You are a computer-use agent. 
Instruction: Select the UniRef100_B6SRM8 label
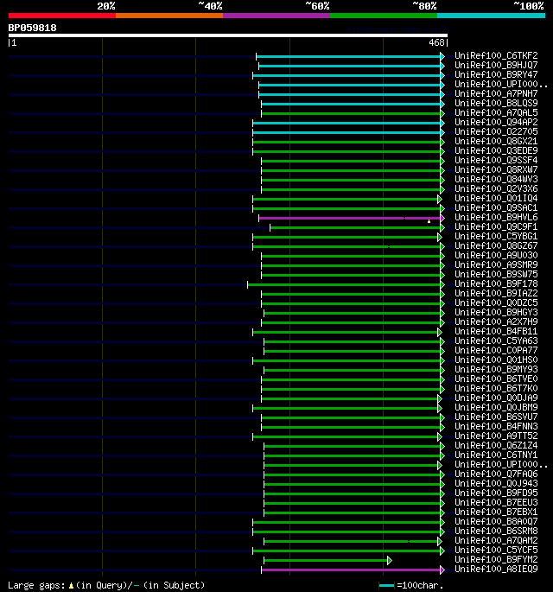pyautogui.click(x=496, y=531)
